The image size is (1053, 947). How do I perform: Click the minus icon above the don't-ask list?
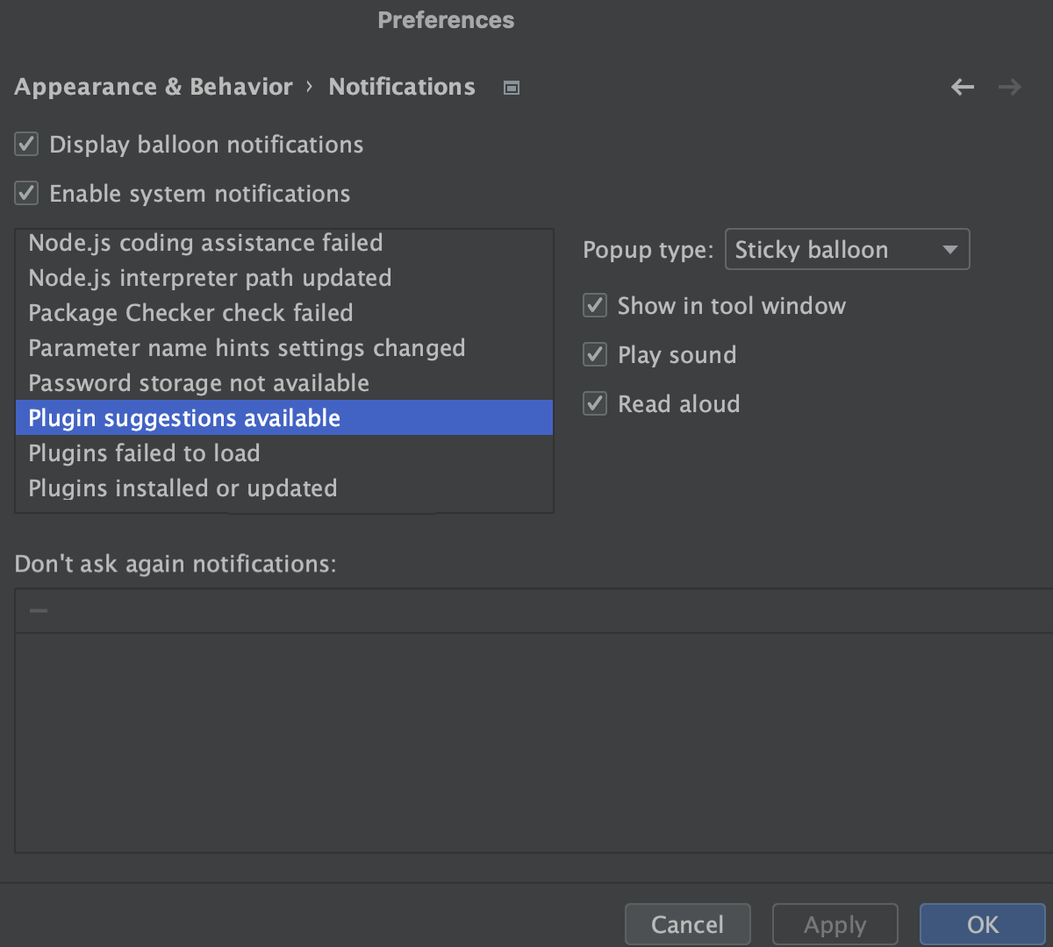click(37, 610)
